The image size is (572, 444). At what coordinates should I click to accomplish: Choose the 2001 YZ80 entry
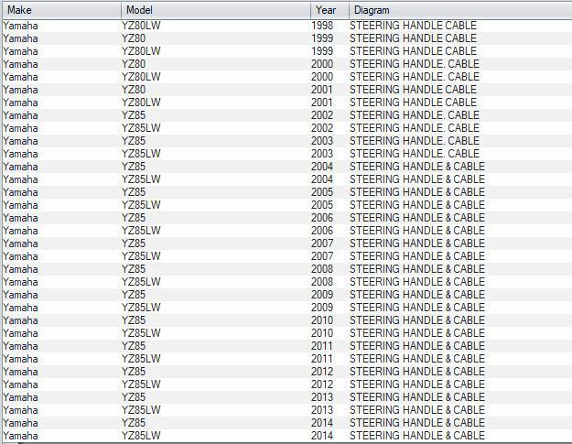click(x=287, y=90)
